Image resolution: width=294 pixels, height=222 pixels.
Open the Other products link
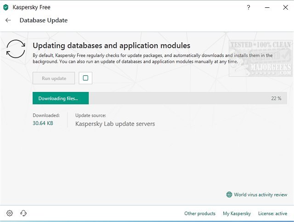[200, 214]
